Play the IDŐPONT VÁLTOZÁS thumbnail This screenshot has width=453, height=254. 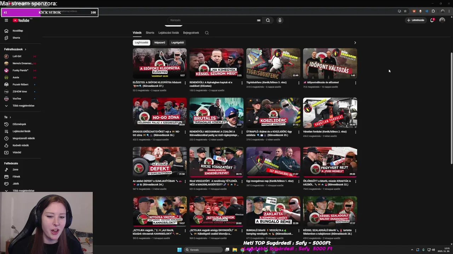[x=330, y=64]
